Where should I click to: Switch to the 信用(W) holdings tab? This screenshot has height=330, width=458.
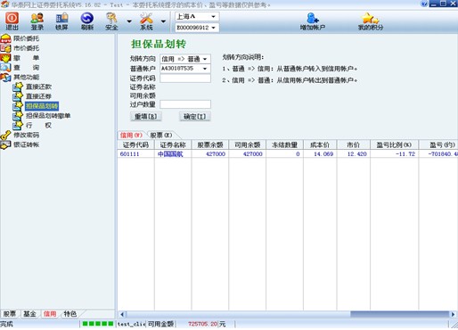(x=131, y=136)
